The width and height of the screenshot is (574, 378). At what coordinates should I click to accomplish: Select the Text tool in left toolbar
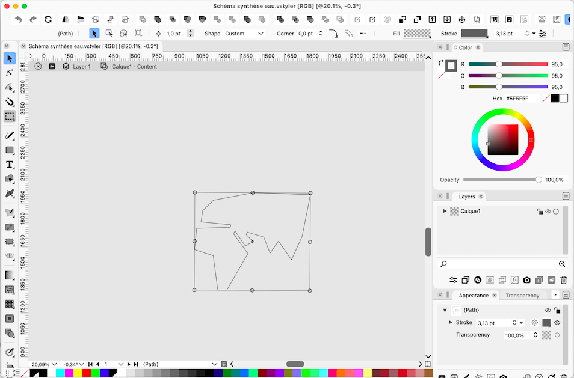pyautogui.click(x=10, y=165)
